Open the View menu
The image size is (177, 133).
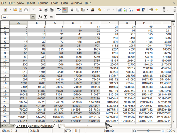[x=21, y=3]
